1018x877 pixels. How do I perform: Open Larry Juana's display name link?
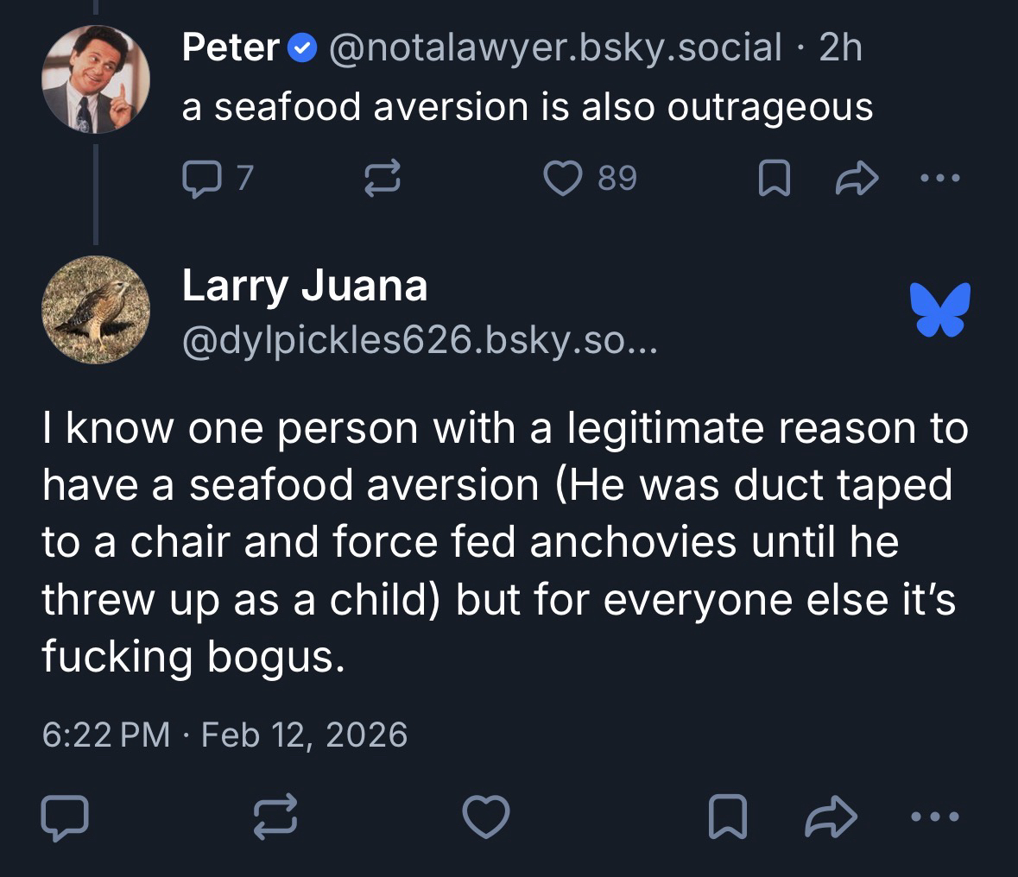click(305, 286)
